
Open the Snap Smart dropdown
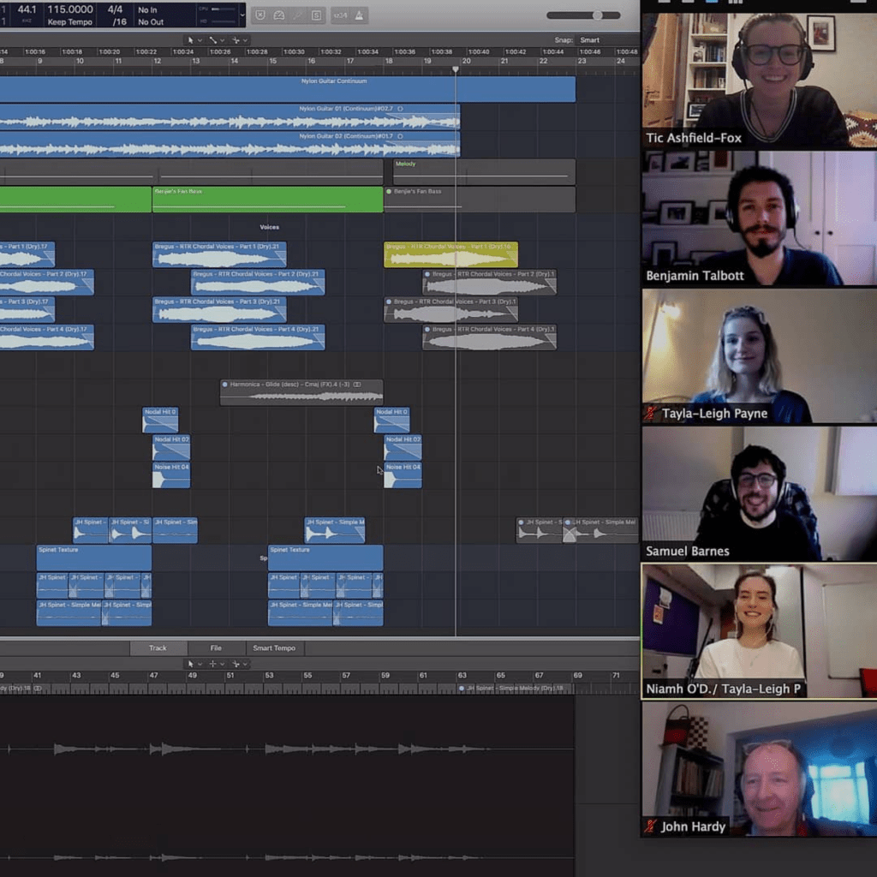tap(589, 40)
